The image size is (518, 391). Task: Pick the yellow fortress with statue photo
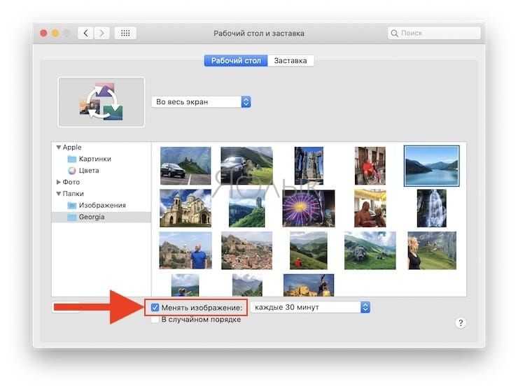309,285
